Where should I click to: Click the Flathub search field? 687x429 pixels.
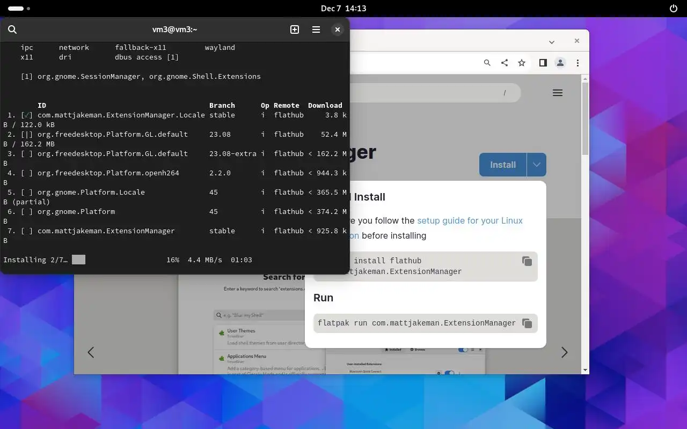(435, 93)
